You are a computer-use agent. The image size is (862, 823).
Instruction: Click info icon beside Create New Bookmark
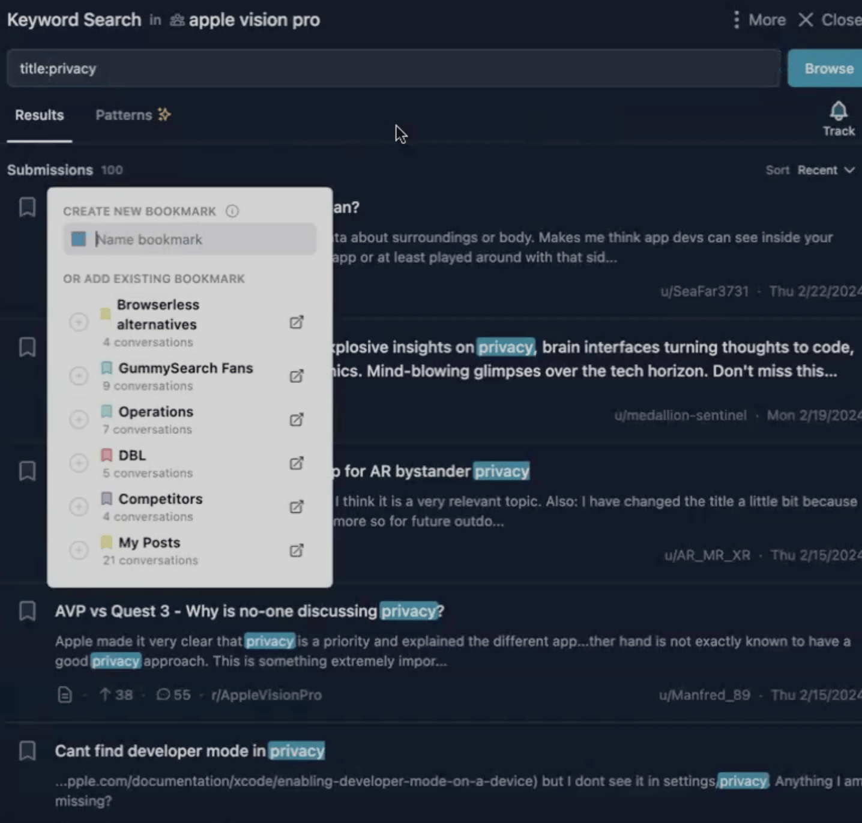[232, 211]
